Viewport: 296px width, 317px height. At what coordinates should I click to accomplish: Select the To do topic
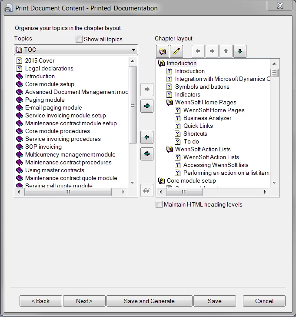pos(191,141)
